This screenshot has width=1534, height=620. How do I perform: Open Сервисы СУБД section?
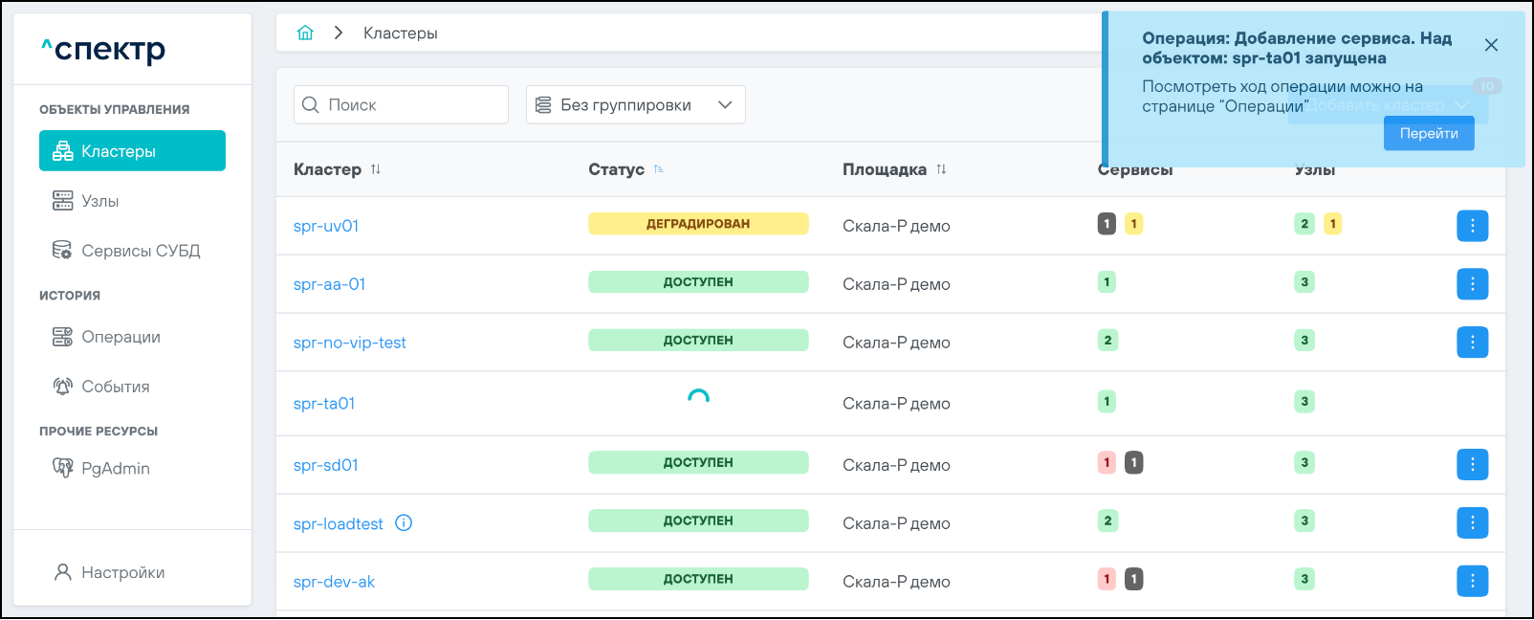[x=140, y=251]
